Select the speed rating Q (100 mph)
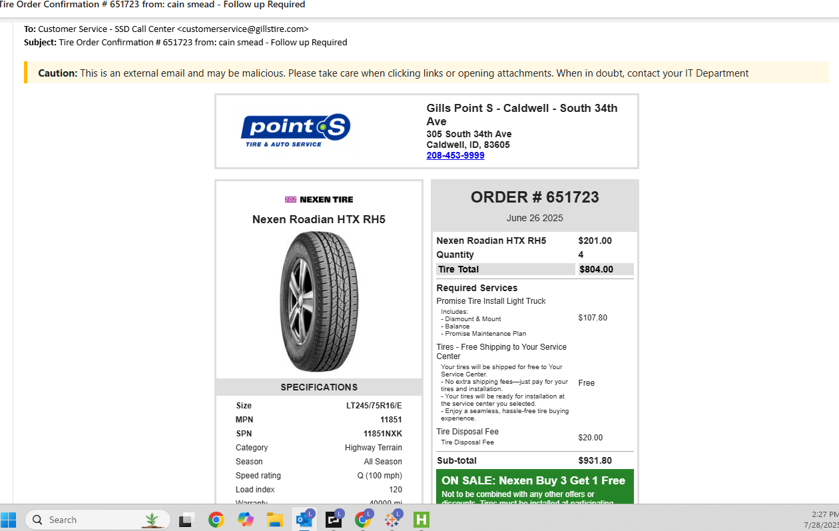Screen dimensions: 839x531 coord(380,476)
